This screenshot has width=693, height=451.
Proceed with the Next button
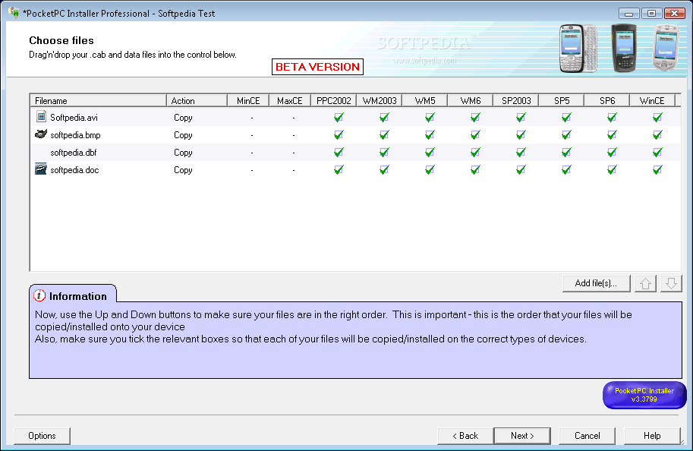[x=522, y=436]
